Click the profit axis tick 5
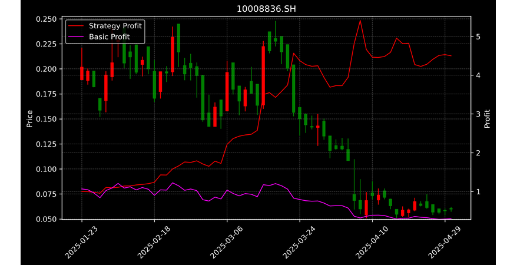 click(x=477, y=37)
